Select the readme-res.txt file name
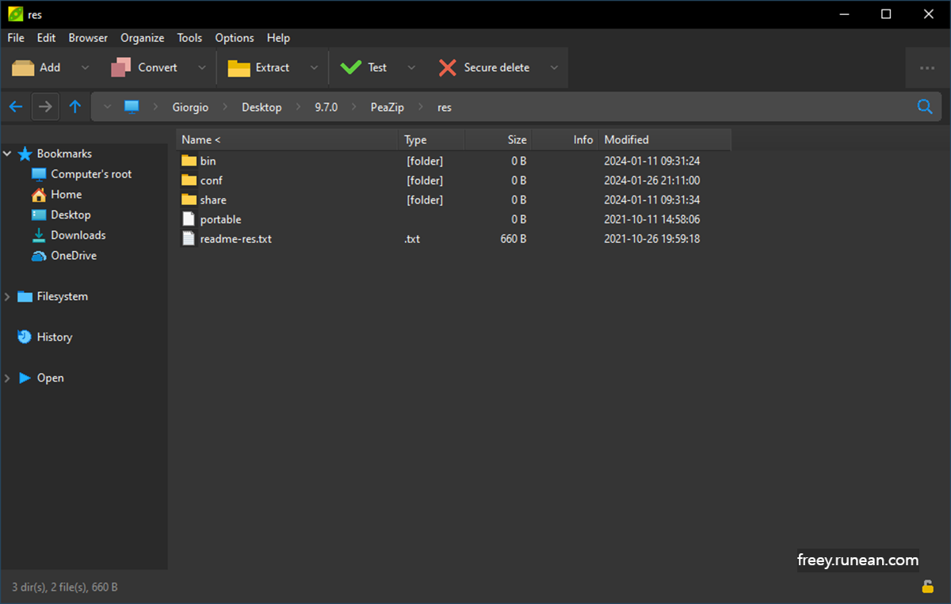951x604 pixels. (235, 239)
